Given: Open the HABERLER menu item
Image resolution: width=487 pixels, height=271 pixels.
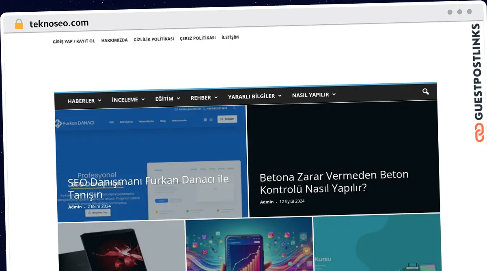Looking at the screenshot, I should tap(81, 101).
